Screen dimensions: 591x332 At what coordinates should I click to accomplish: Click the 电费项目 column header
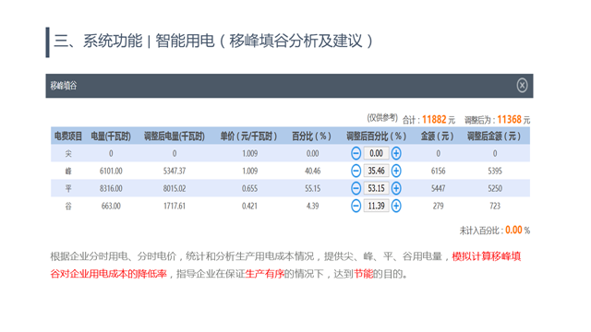(68, 136)
